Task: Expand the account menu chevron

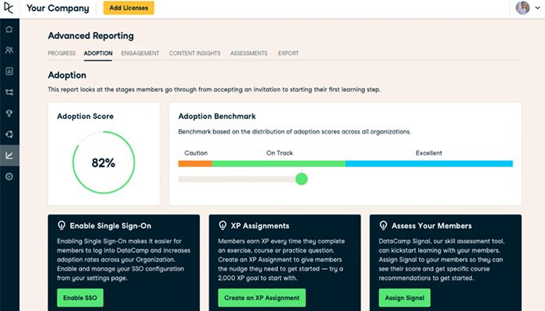Action: (537, 8)
